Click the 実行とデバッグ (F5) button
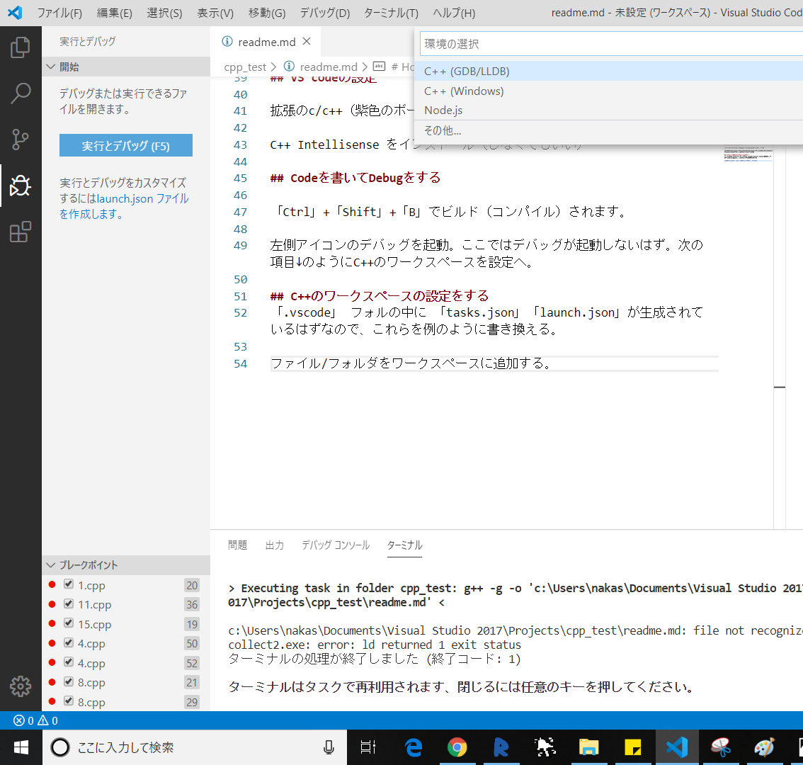 click(126, 145)
